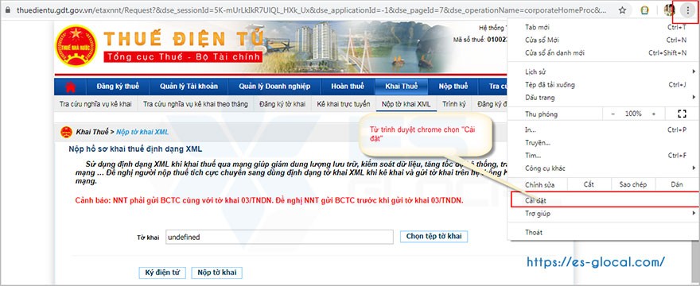The image size is (700, 286).
Task: Click the Chọn tệp tờ khai button
Action: click(x=434, y=237)
